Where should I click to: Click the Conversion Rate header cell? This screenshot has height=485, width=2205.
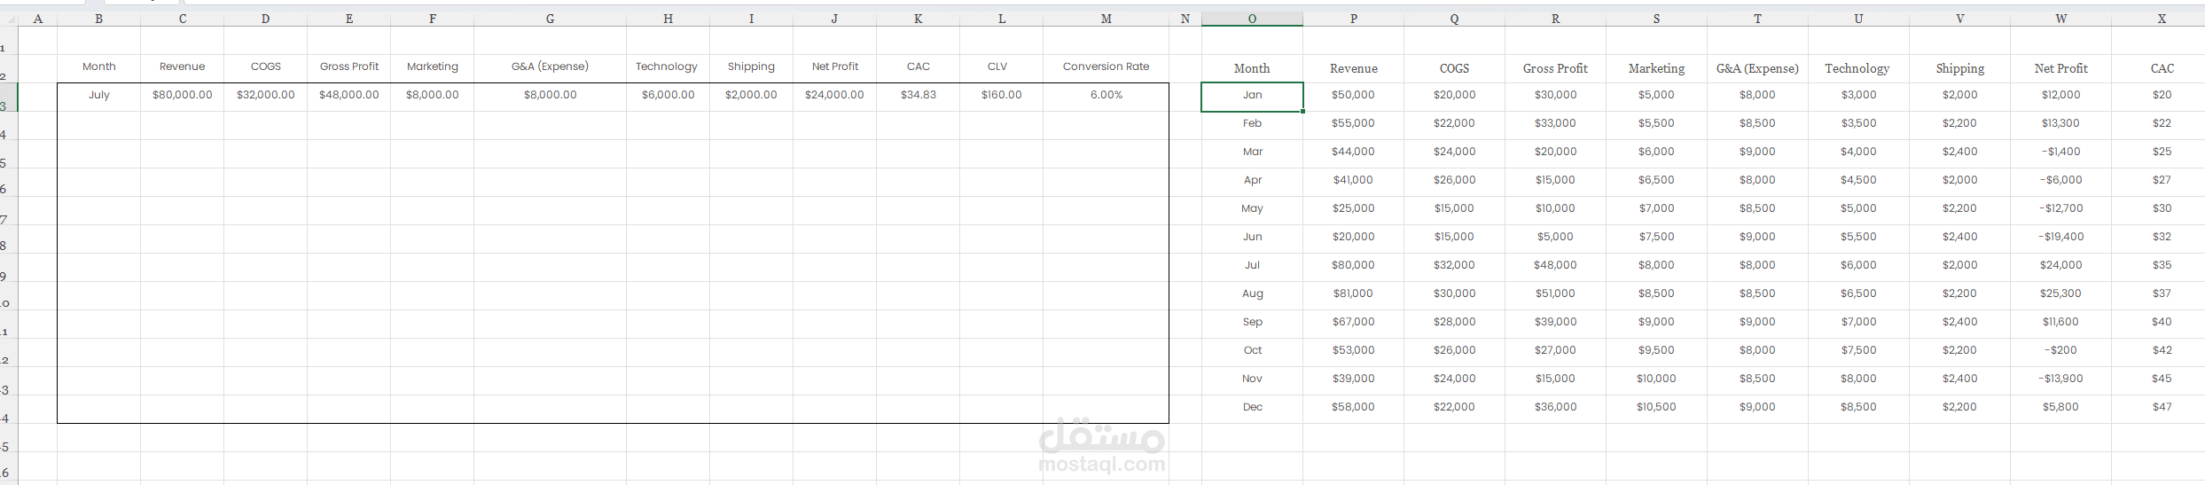[x=1106, y=66]
